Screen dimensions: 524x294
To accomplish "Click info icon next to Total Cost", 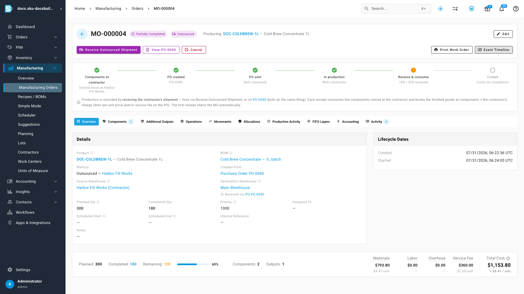I will coord(508,258).
